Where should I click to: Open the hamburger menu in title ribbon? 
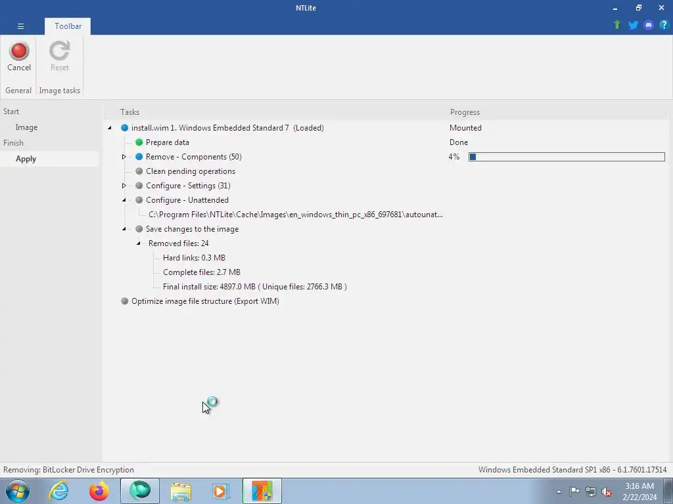point(20,26)
